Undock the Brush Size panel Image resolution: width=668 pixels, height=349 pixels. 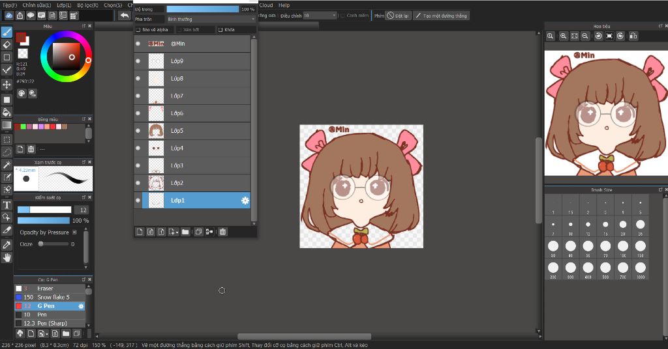[x=660, y=189]
